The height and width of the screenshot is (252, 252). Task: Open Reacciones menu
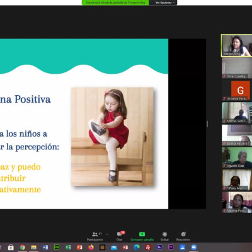click(x=183, y=236)
